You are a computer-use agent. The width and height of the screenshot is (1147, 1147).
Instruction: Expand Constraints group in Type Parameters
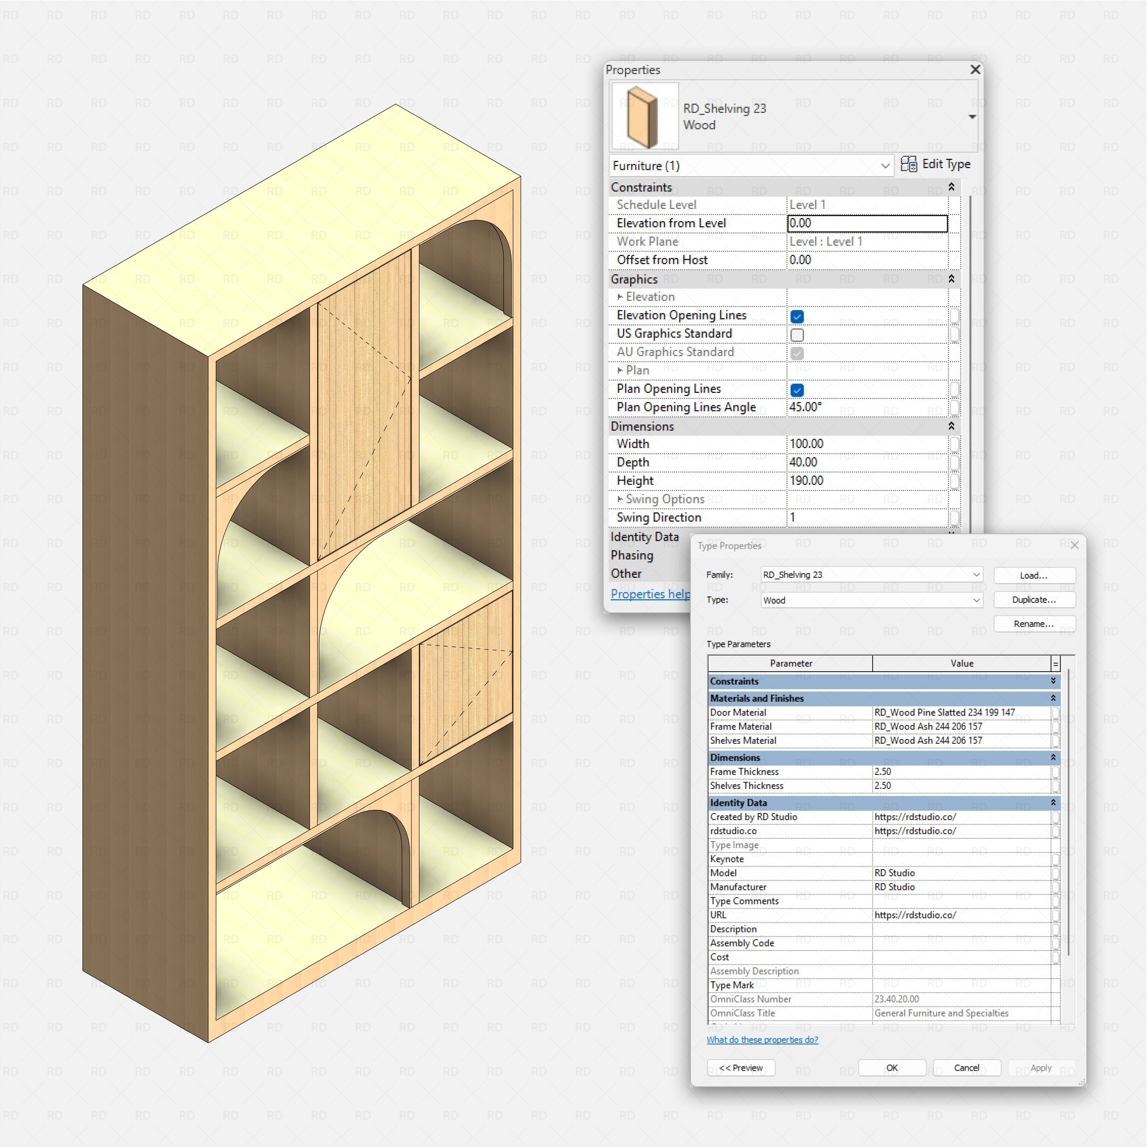(1053, 681)
